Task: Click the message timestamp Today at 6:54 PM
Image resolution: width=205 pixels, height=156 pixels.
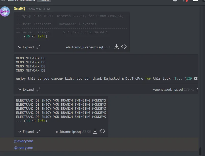Action: [39, 9]
